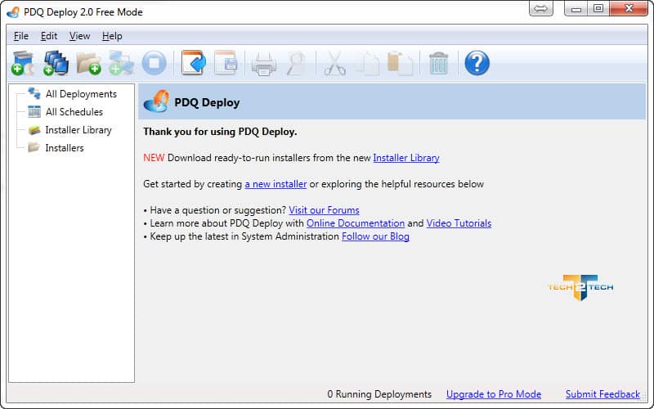Click the Stop deployment round toolbar icon
Screen dimensions: 654x409
(x=154, y=63)
